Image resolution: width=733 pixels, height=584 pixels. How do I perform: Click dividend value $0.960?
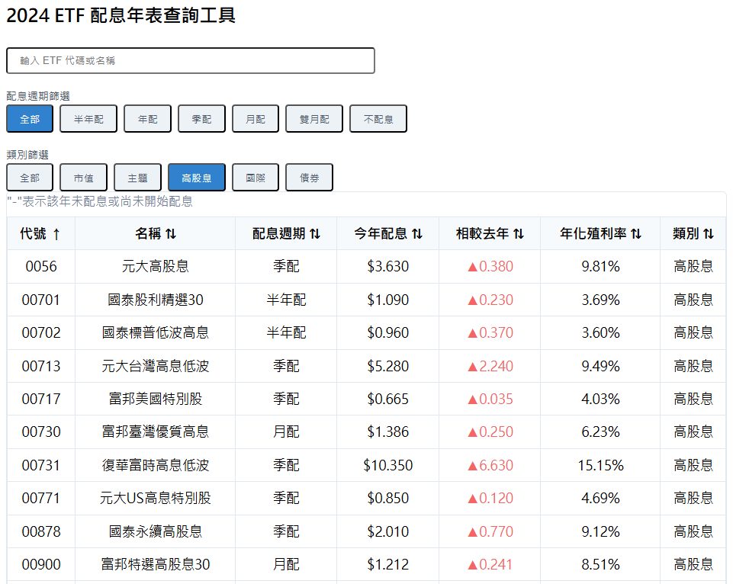(388, 332)
